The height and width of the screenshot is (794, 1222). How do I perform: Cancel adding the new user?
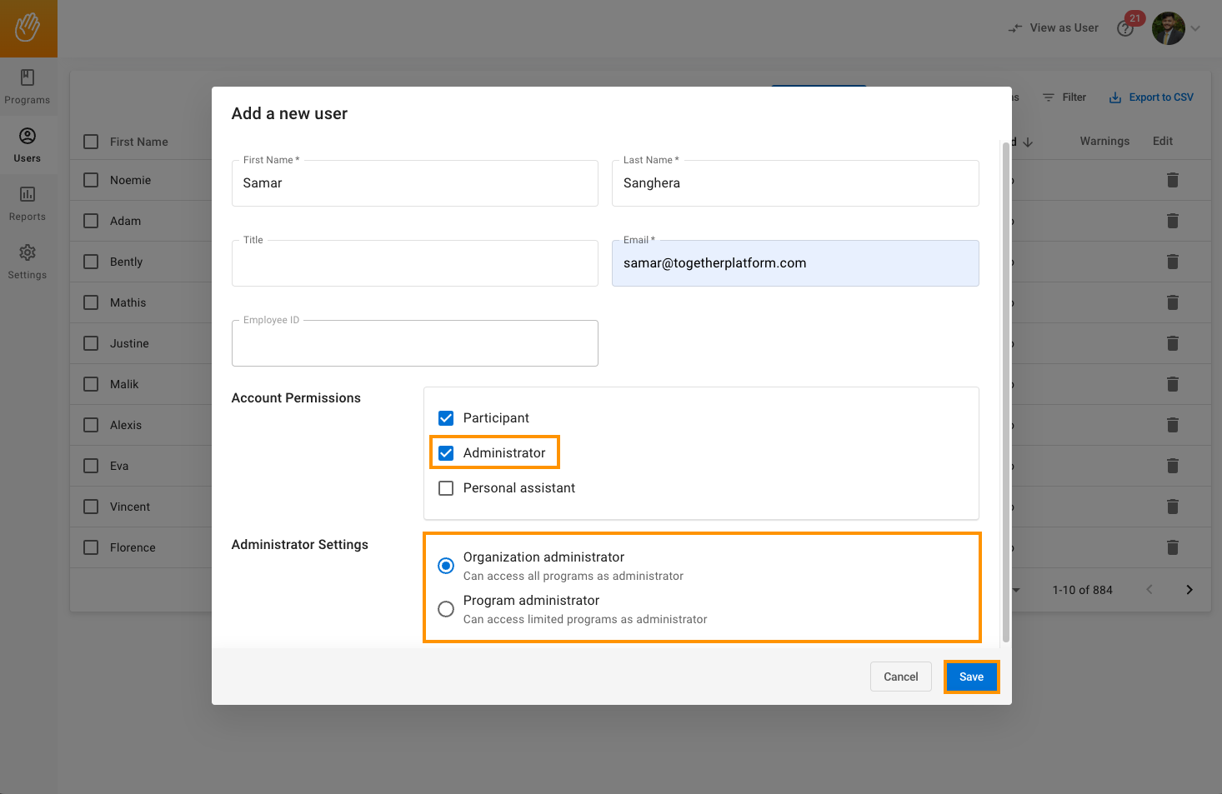pos(901,677)
